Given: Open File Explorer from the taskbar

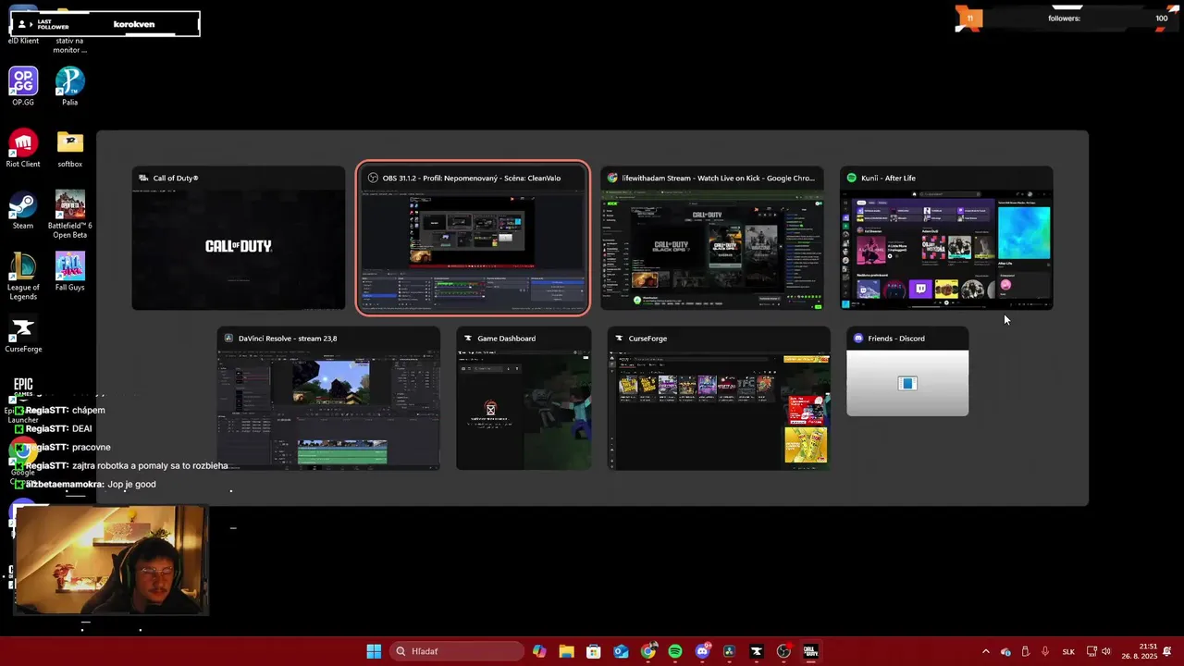Looking at the screenshot, I should point(566,651).
